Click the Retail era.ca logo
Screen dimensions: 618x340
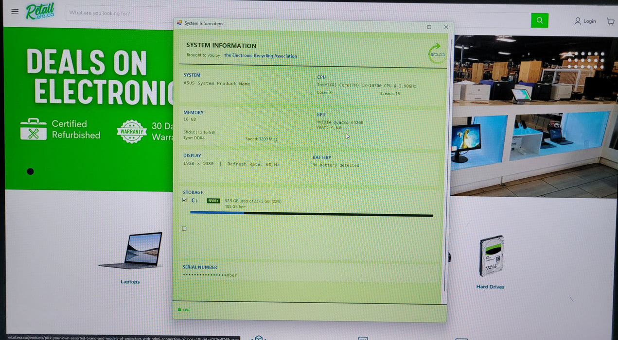pyautogui.click(x=40, y=11)
